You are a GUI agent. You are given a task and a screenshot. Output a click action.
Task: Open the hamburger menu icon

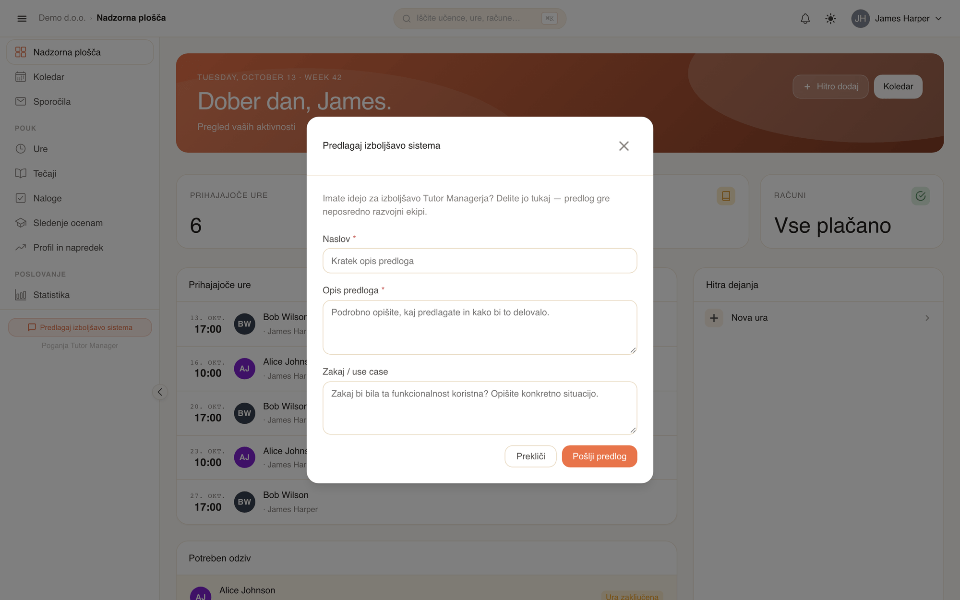pyautogui.click(x=22, y=18)
